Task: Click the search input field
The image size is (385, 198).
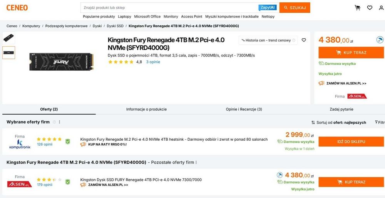Action: (169, 8)
